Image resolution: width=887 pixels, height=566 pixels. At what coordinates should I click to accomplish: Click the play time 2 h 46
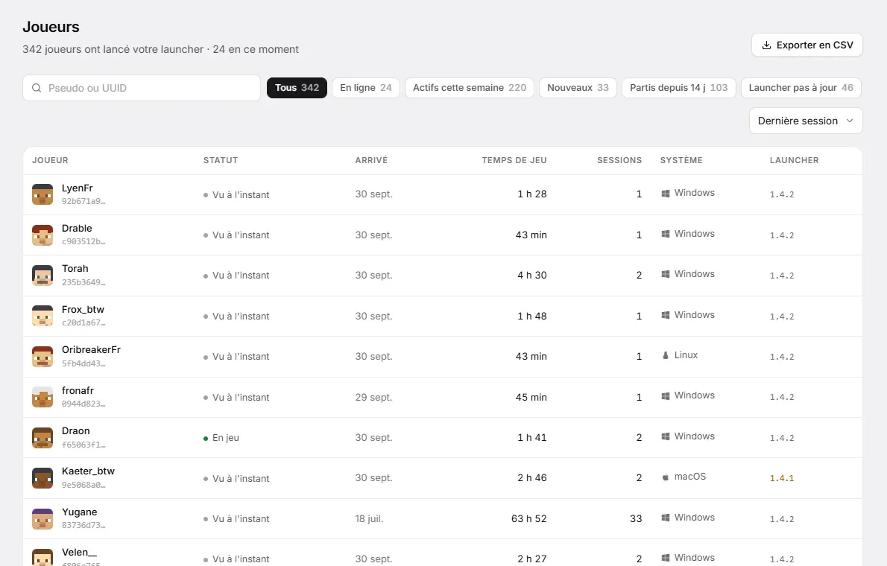(532, 478)
